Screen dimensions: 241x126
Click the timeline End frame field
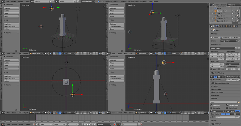[x=60, y=124]
